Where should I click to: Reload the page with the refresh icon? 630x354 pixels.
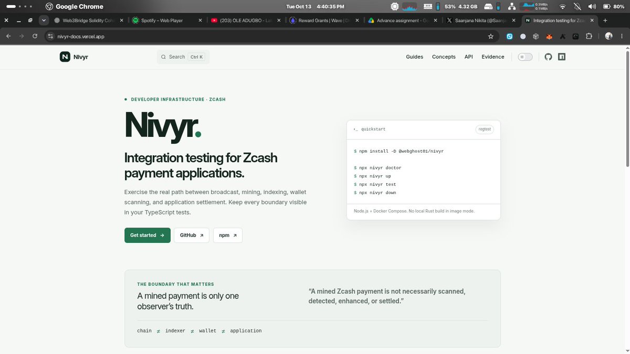pos(35,36)
